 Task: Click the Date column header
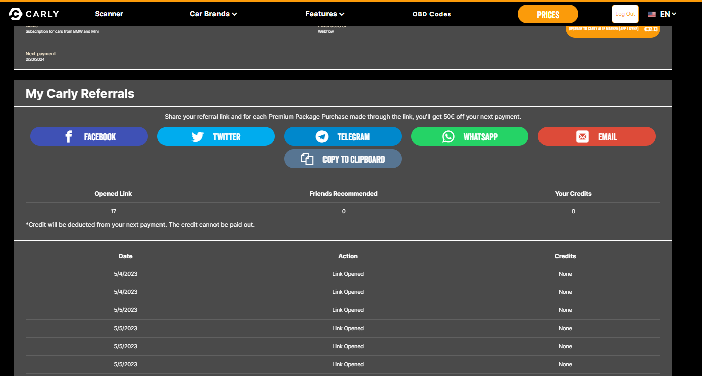click(126, 256)
